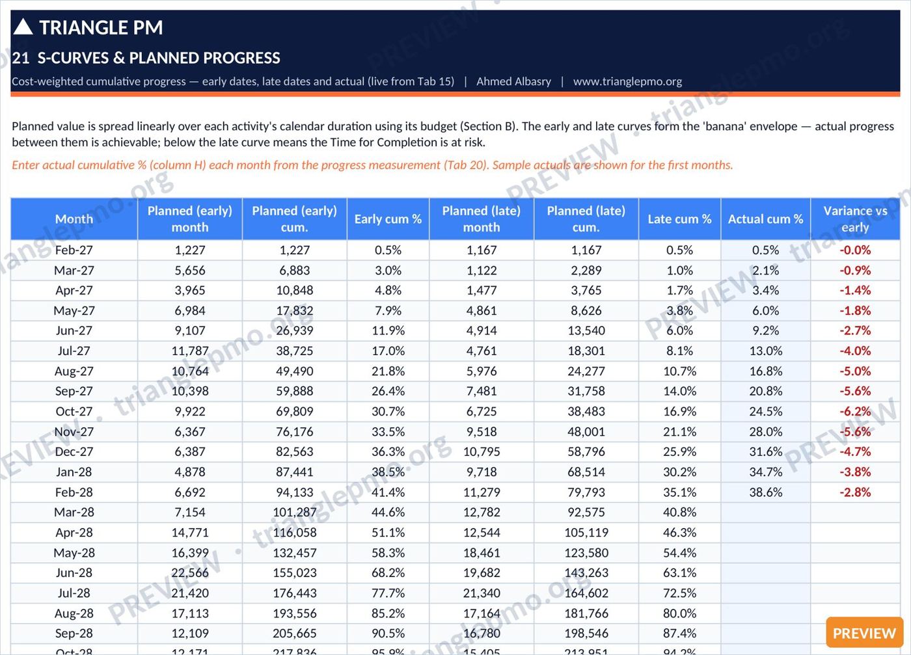This screenshot has width=911, height=655.
Task: Click the Jul-27 planned early value 11,787
Action: pos(190,351)
